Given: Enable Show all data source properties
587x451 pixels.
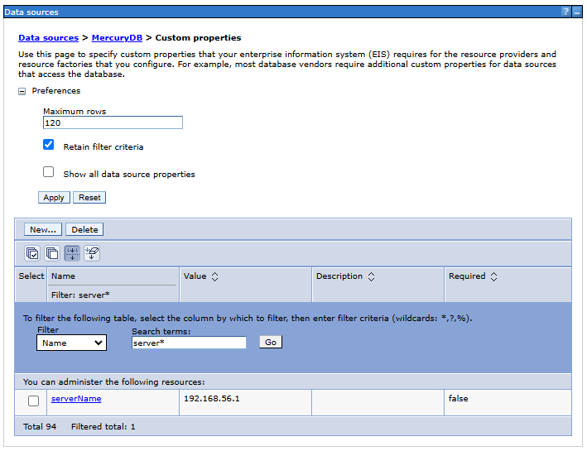Looking at the screenshot, I should click(48, 172).
